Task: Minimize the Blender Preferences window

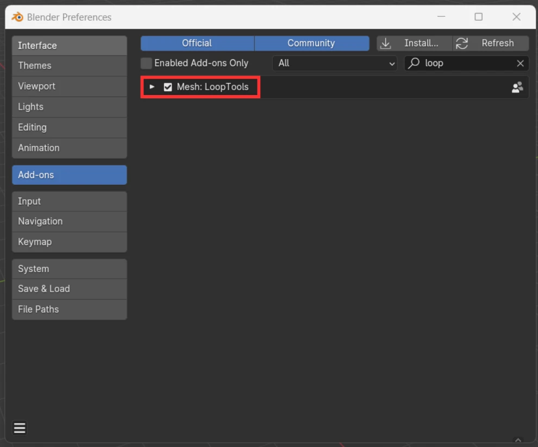Action: pyautogui.click(x=441, y=16)
